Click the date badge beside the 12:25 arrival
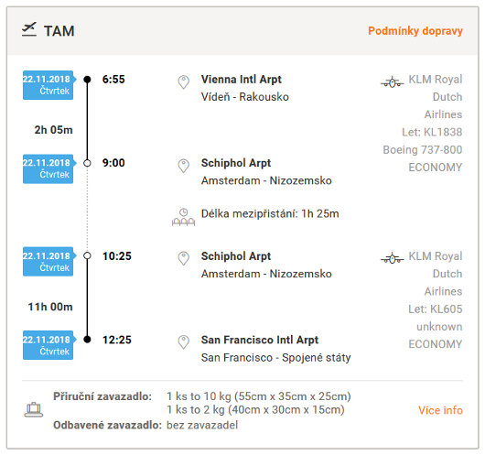This screenshot has width=485, height=455. coord(48,345)
